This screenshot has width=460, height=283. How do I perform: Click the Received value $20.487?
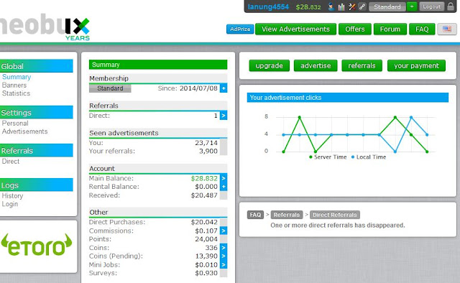pyautogui.click(x=204, y=195)
